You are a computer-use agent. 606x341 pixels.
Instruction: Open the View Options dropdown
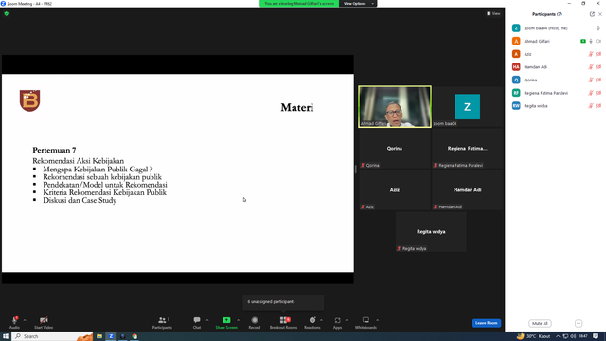tap(358, 4)
